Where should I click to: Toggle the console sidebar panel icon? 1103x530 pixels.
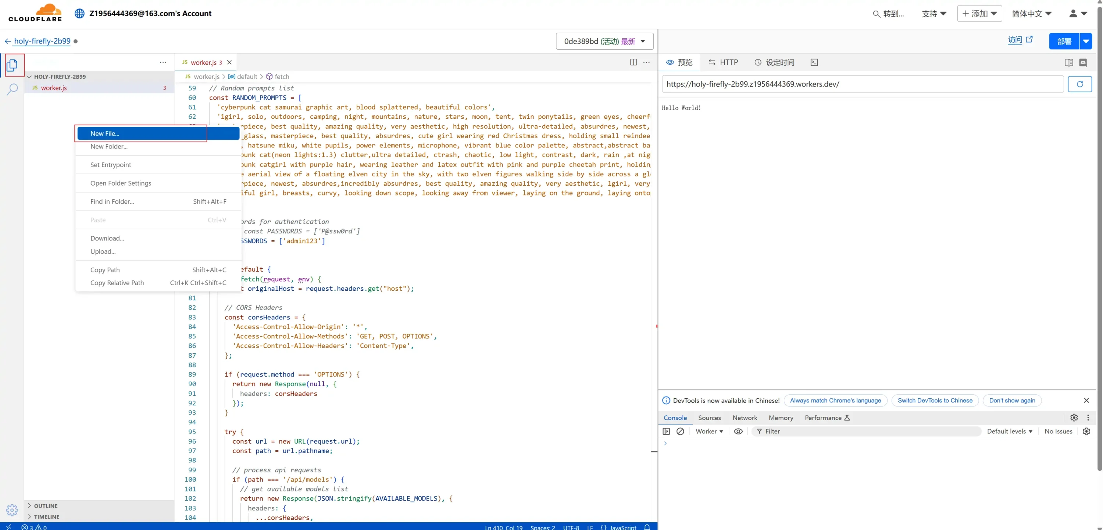[x=666, y=431]
